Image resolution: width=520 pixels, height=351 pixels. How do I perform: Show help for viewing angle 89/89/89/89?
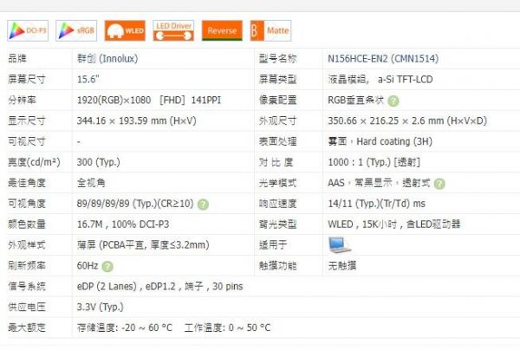point(203,205)
